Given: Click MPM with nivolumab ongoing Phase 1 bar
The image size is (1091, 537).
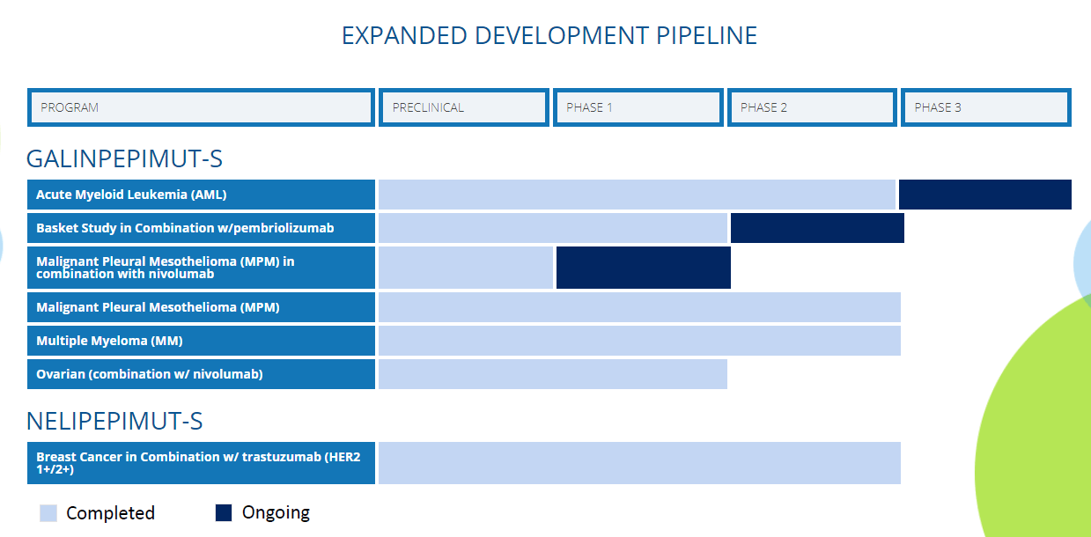Looking at the screenshot, I should pyautogui.click(x=644, y=268).
